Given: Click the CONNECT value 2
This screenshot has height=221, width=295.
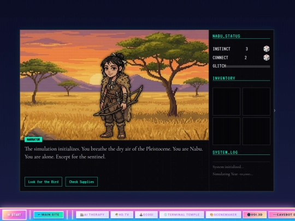Looking at the screenshot, I should 245,57.
